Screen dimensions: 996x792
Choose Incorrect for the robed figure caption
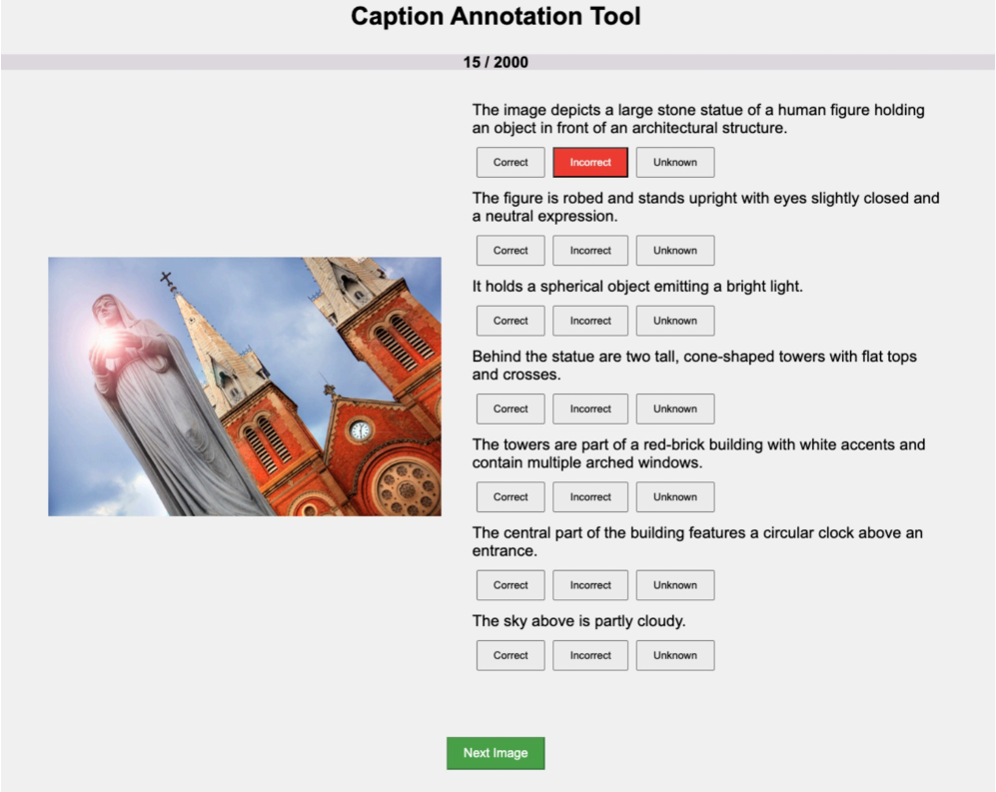tap(590, 251)
